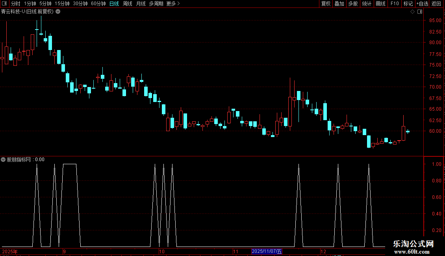Click the 青云科技-U(日线.前复权) title text
This screenshot has width=445, height=256.
[27, 12]
